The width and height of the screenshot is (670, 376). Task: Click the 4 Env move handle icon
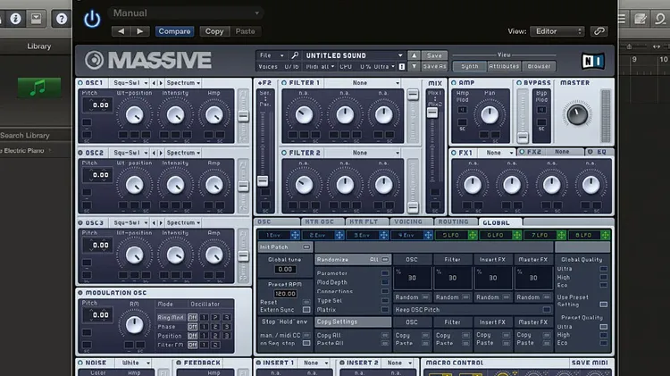428,235
